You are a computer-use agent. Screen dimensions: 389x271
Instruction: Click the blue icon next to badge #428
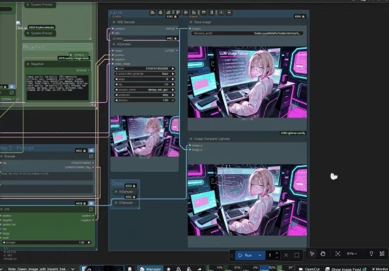pyautogui.click(x=91, y=203)
